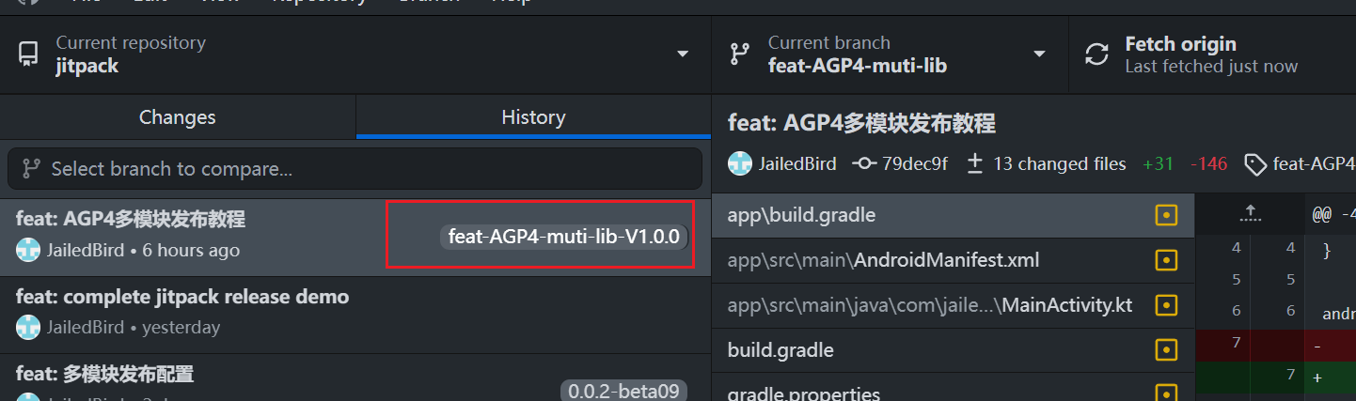Click the branch icon beside Current branch
Image resolution: width=1356 pixels, height=401 pixels.
coord(740,54)
